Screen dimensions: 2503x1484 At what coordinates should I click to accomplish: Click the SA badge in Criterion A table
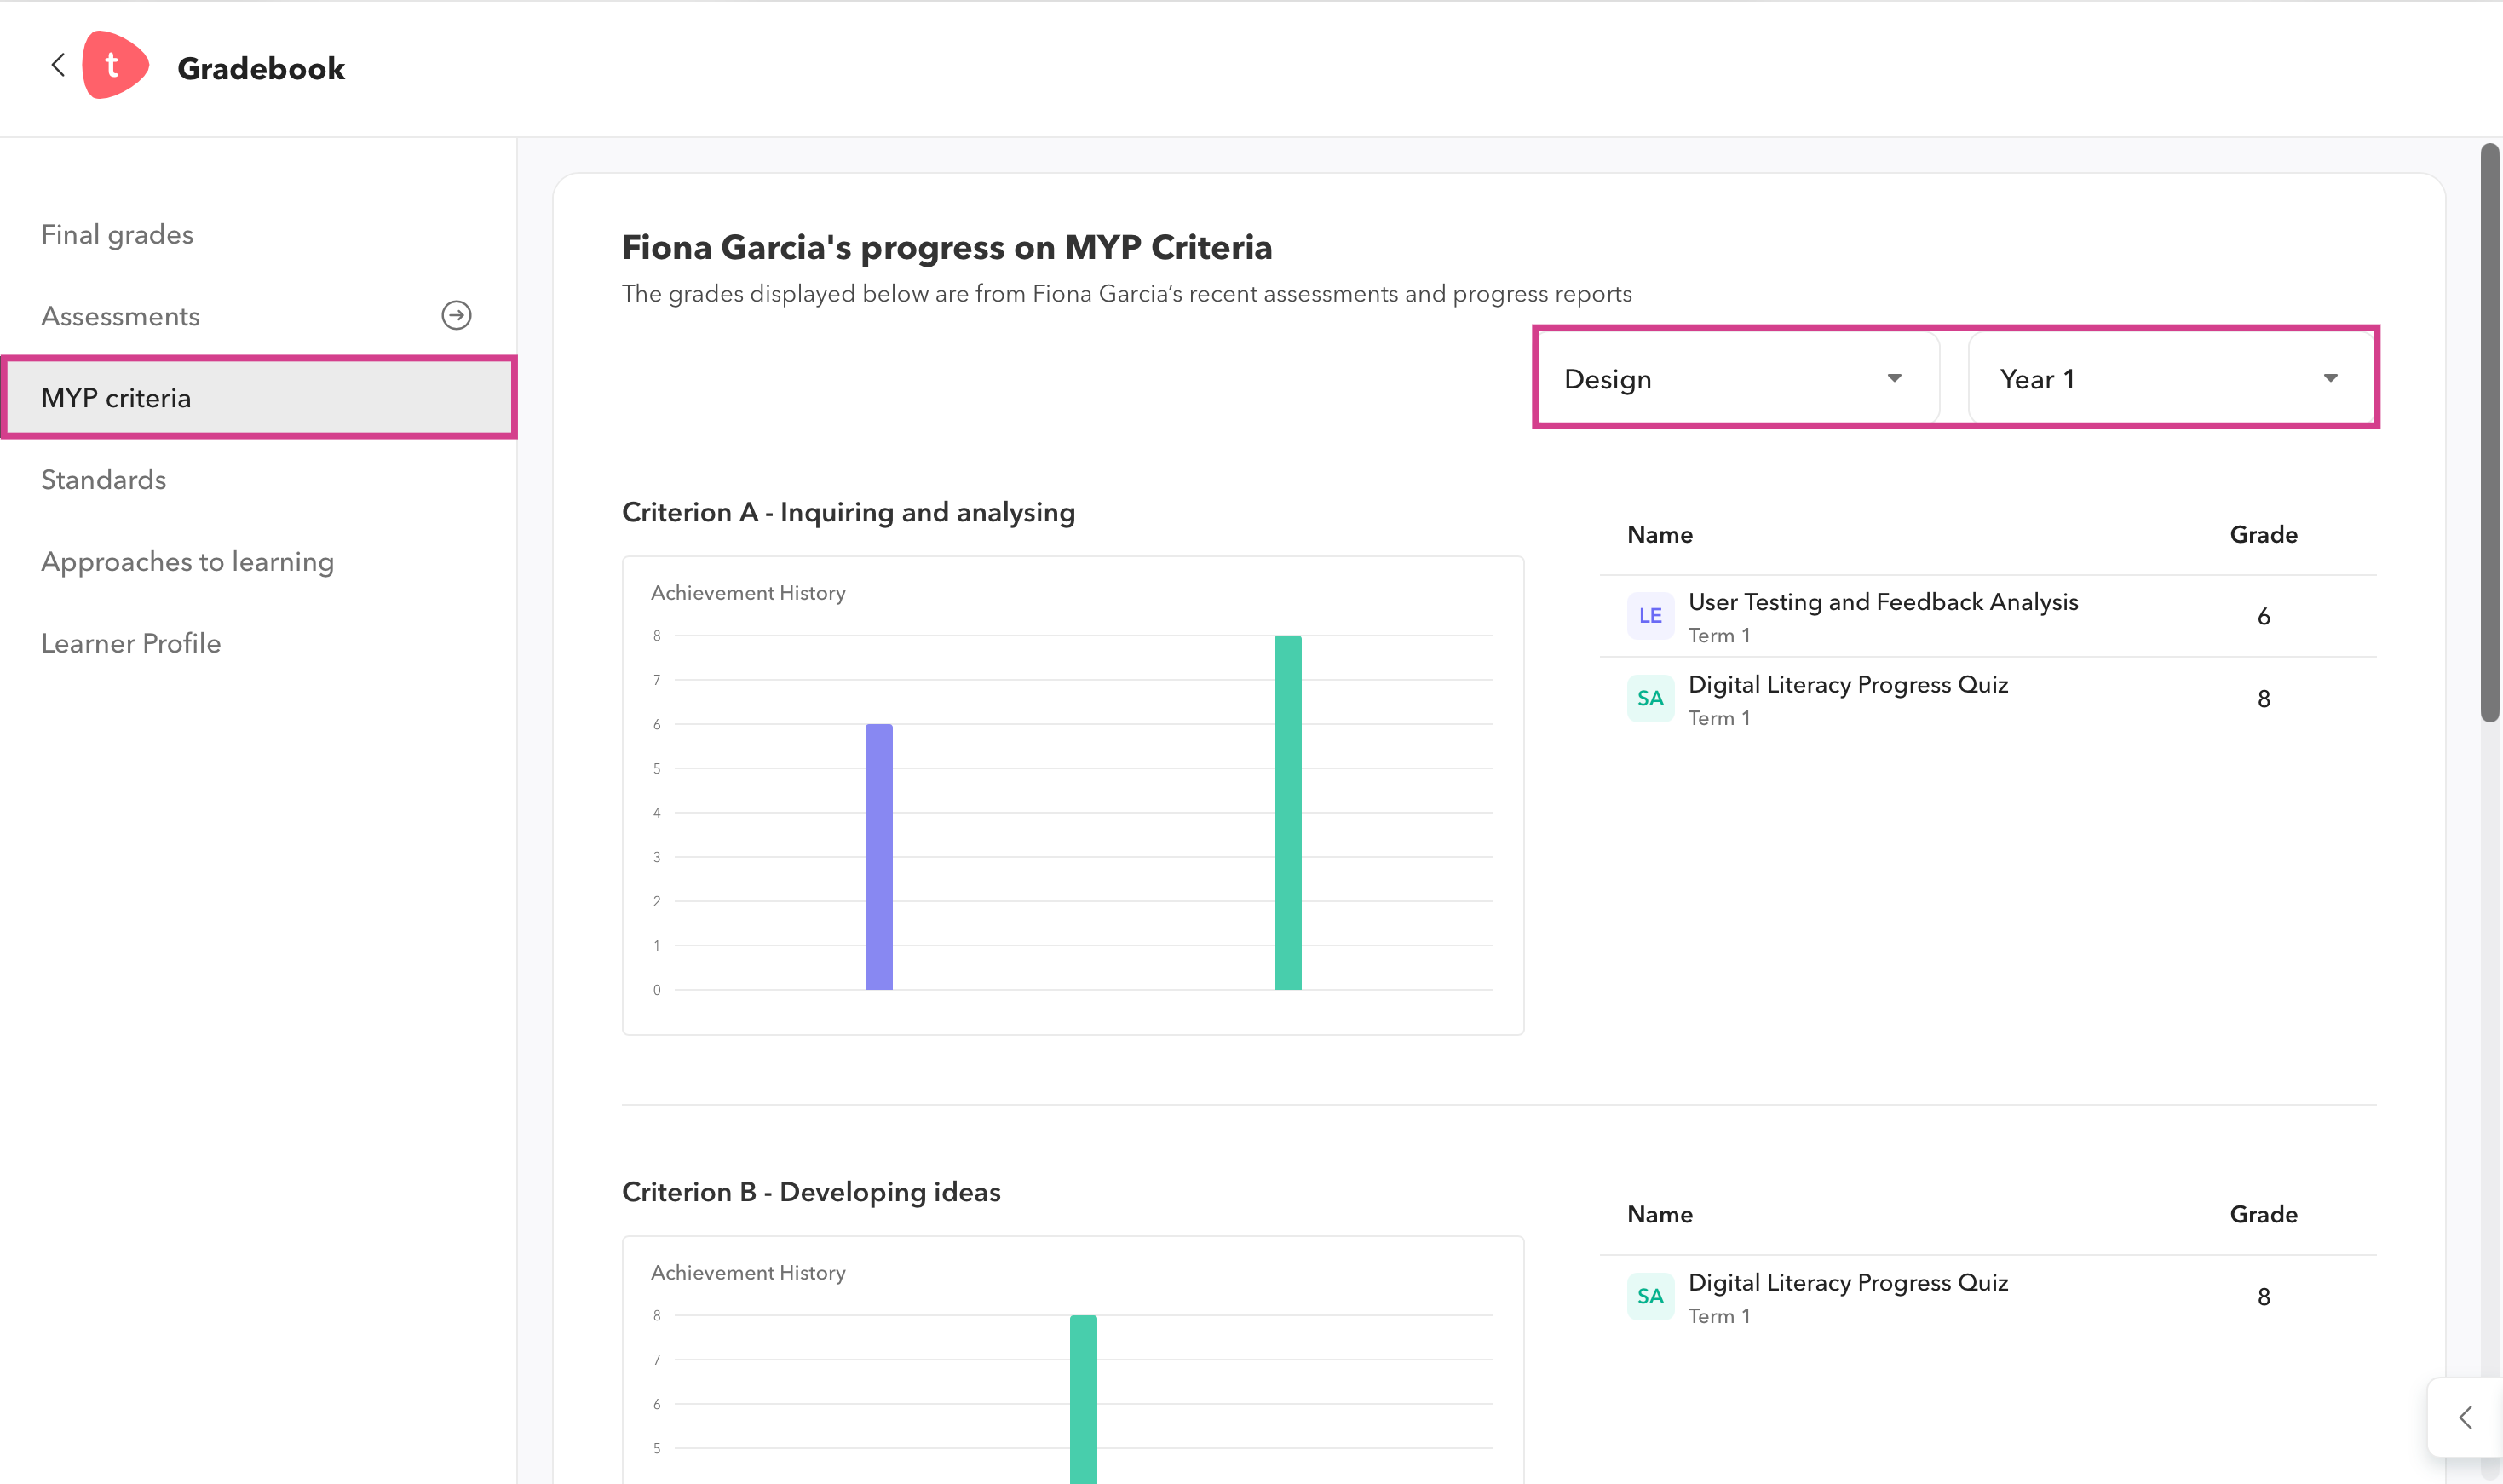tap(1650, 699)
